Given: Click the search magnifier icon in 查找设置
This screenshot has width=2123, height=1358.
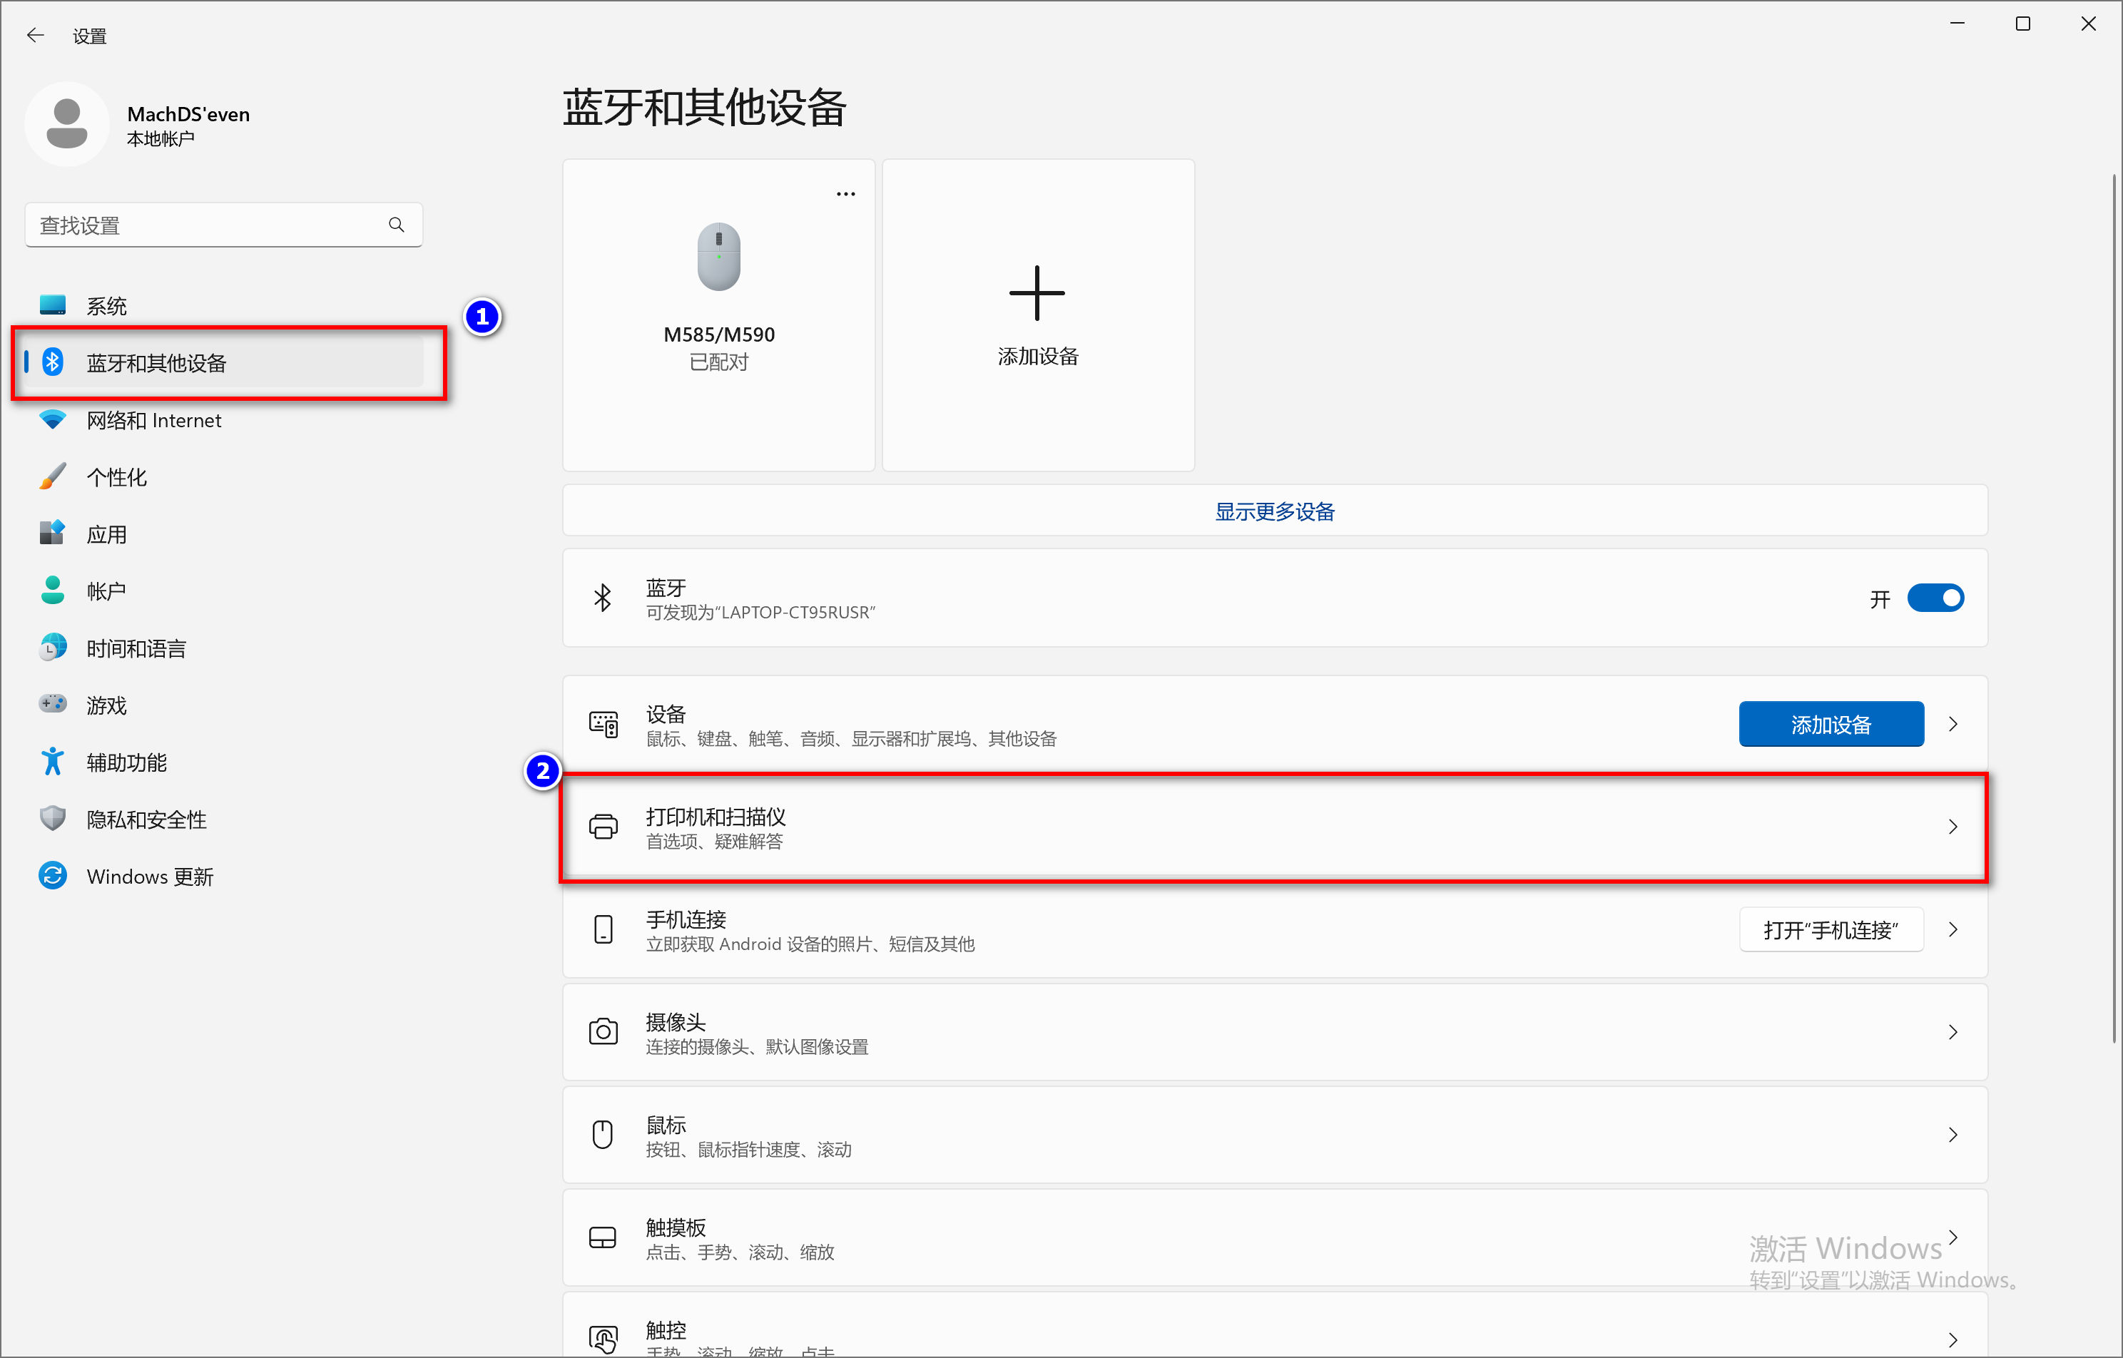Looking at the screenshot, I should pos(396,225).
